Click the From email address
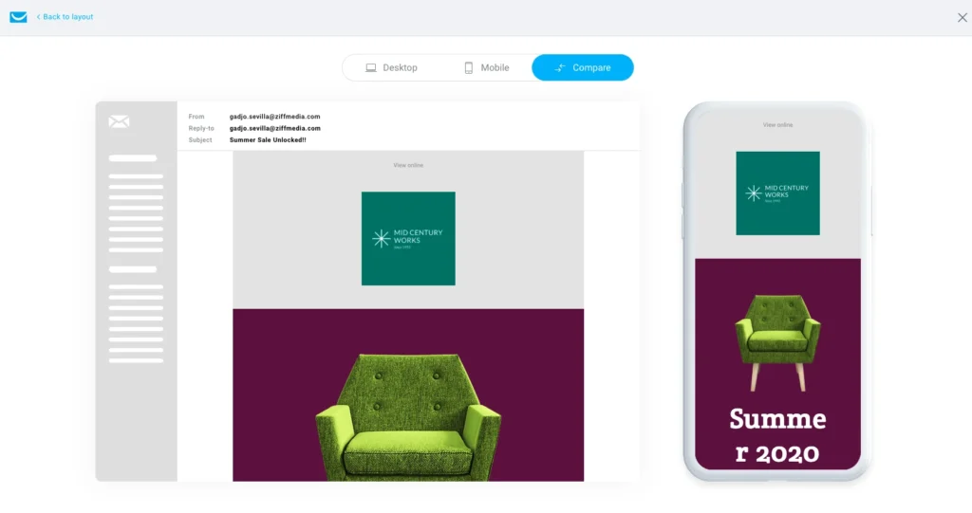The height and width of the screenshot is (513, 972). point(274,117)
